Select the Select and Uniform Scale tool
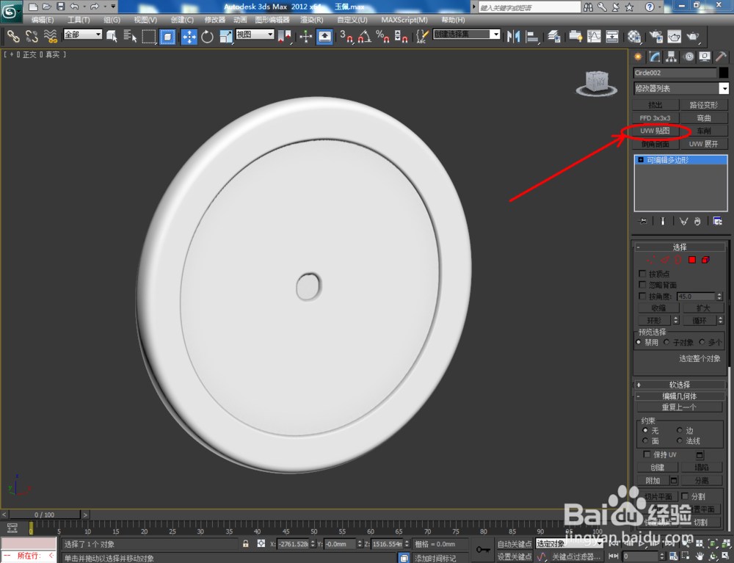 click(225, 37)
